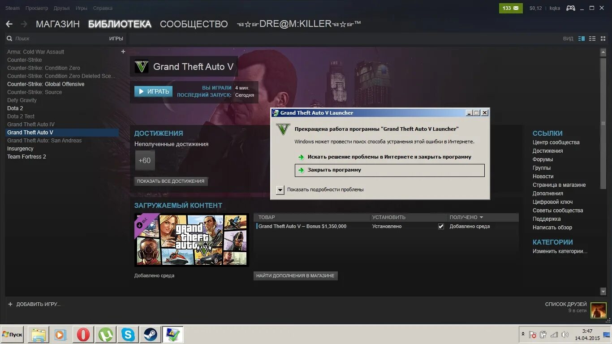612x344 pixels.
Task: Open Windows Explorer from taskbar
Action: (39, 335)
